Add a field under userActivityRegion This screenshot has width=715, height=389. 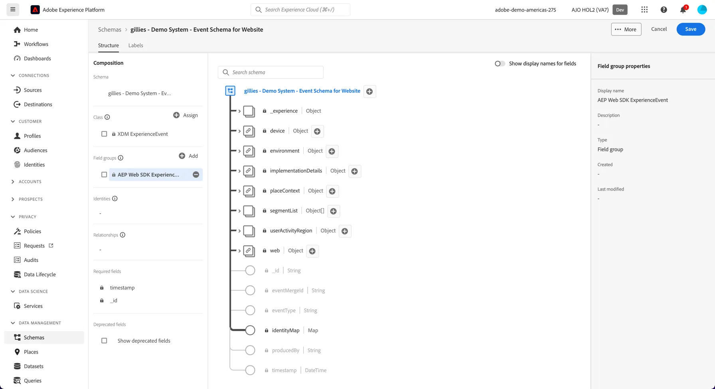click(345, 231)
